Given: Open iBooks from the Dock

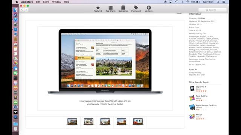Looking at the screenshot, I should coord(15,88).
